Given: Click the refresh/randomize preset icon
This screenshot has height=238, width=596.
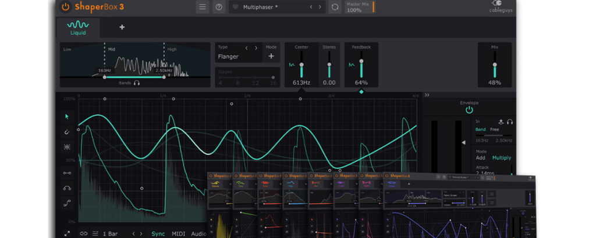Looking at the screenshot, I should (335, 7).
